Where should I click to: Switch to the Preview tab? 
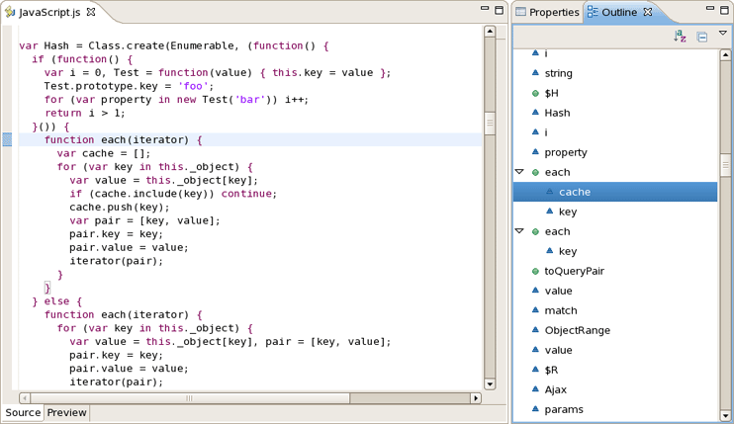[66, 412]
